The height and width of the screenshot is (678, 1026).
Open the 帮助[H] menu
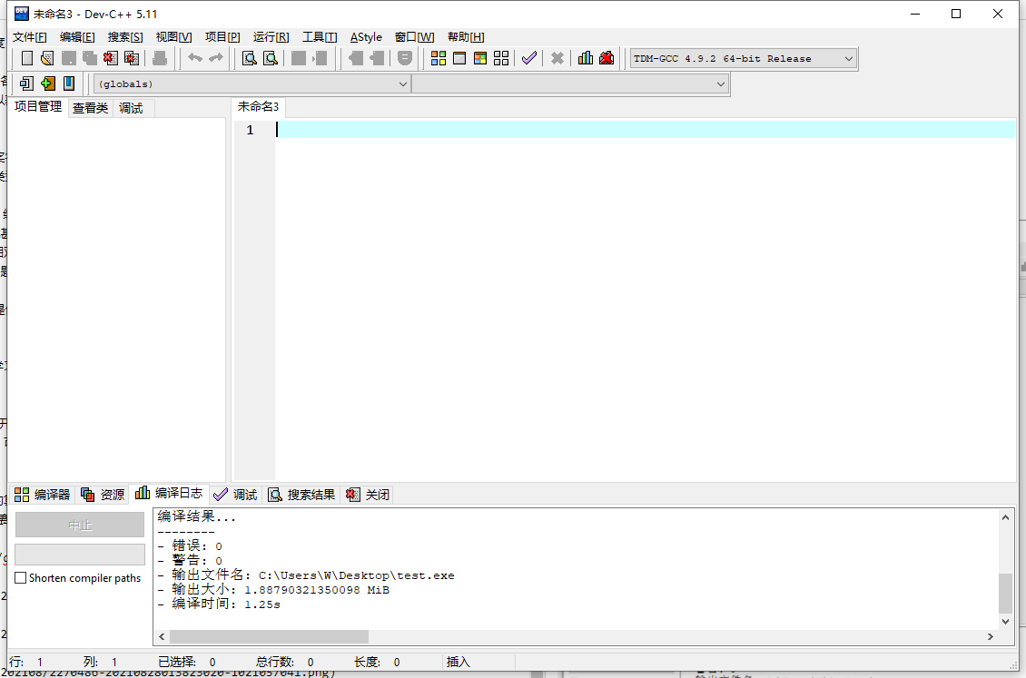pos(466,37)
